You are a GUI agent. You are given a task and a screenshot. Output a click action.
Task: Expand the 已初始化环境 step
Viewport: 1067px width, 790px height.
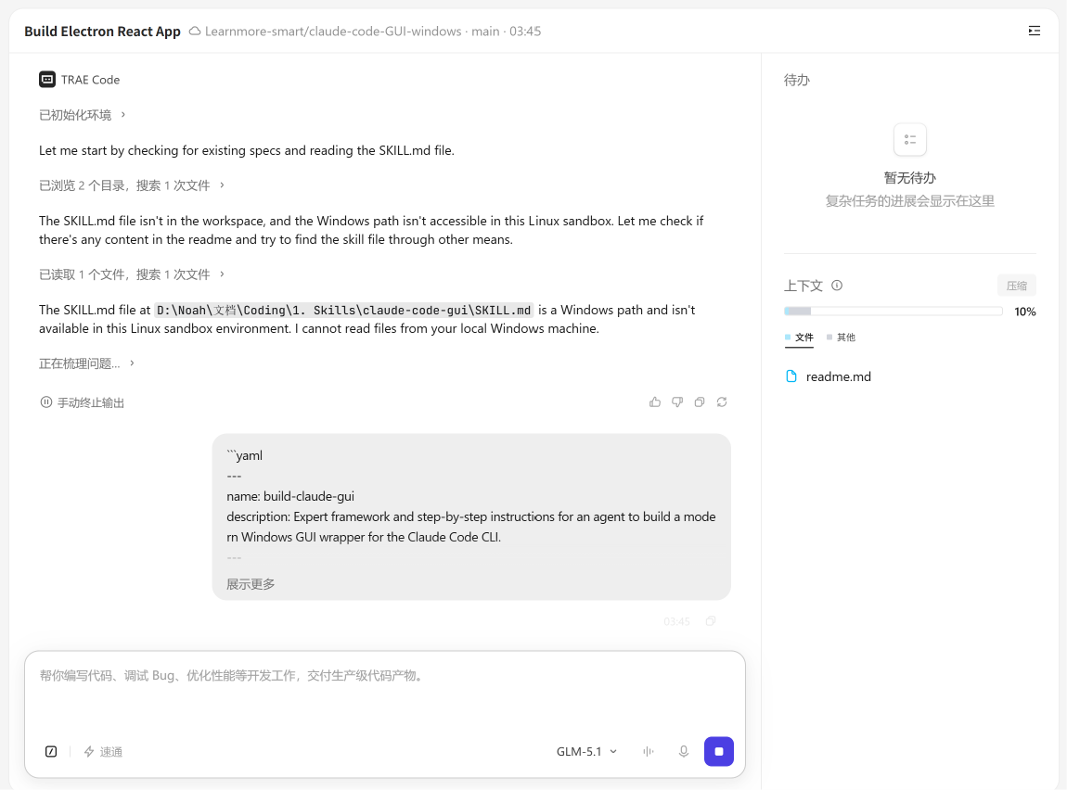pos(83,115)
